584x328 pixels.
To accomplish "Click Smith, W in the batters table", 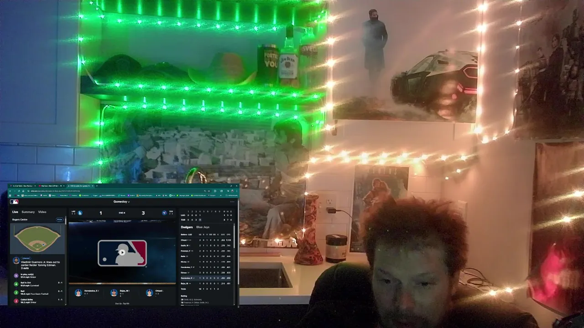I will click(x=185, y=245).
